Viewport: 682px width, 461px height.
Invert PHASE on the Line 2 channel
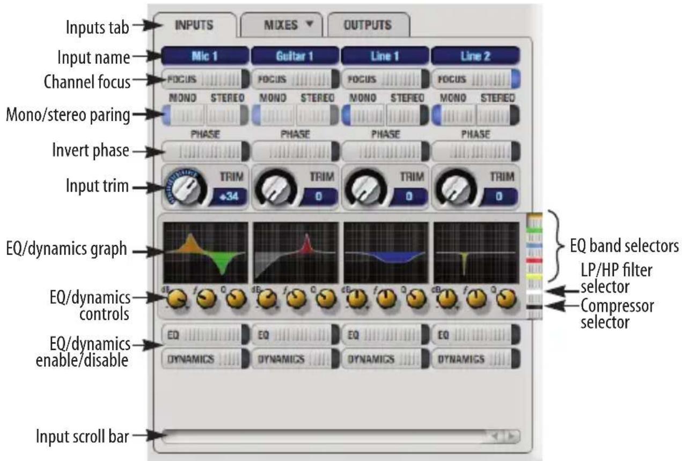click(475, 151)
